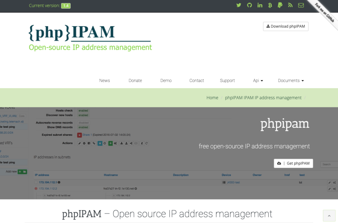Click the cloud download icon in Get phpIPAM
Screen dimensions: 338x223
(x=279, y=163)
